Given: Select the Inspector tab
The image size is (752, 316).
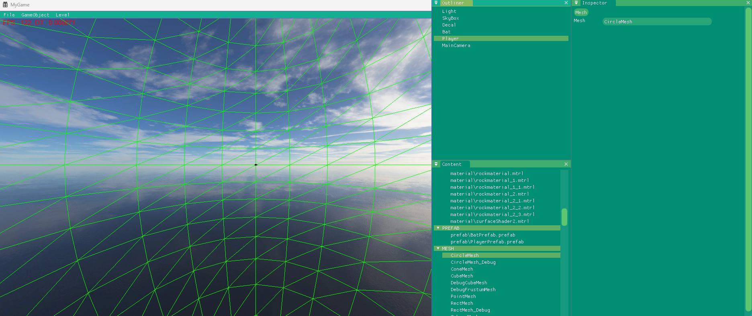Looking at the screenshot, I should 598,3.
